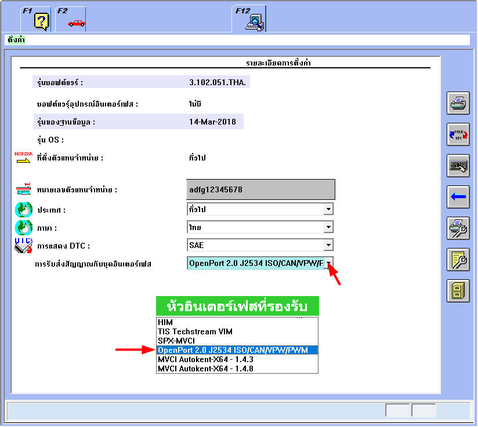This screenshot has height=427, width=478.
Task: Click the dealer number icon
Action: click(23, 189)
